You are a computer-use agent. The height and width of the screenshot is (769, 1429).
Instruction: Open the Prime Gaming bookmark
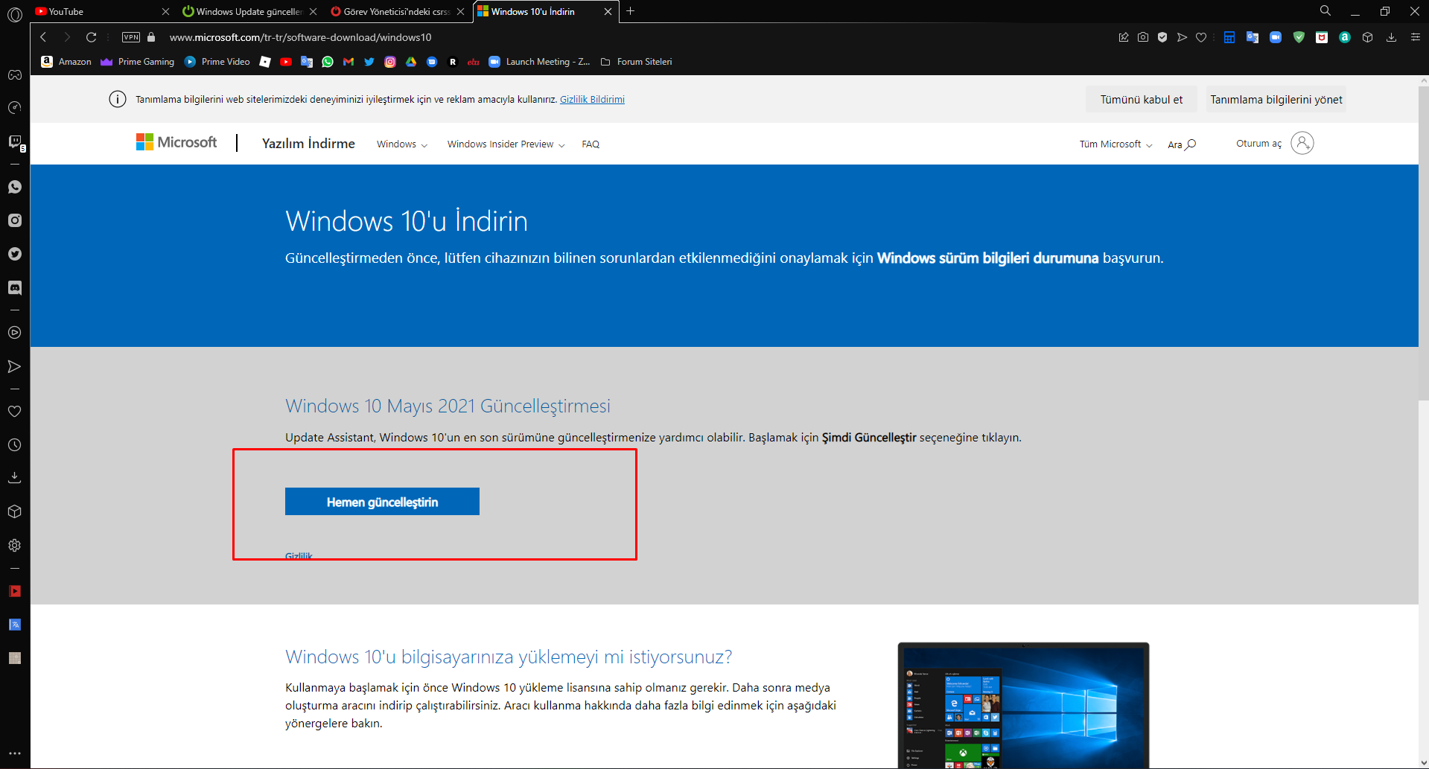pyautogui.click(x=138, y=62)
